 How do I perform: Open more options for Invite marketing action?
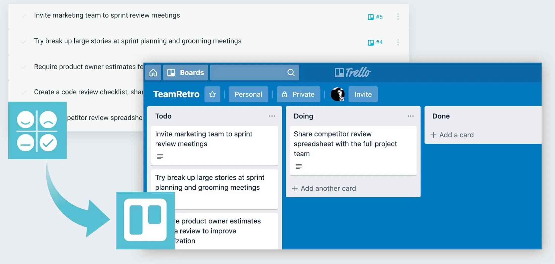tap(398, 17)
